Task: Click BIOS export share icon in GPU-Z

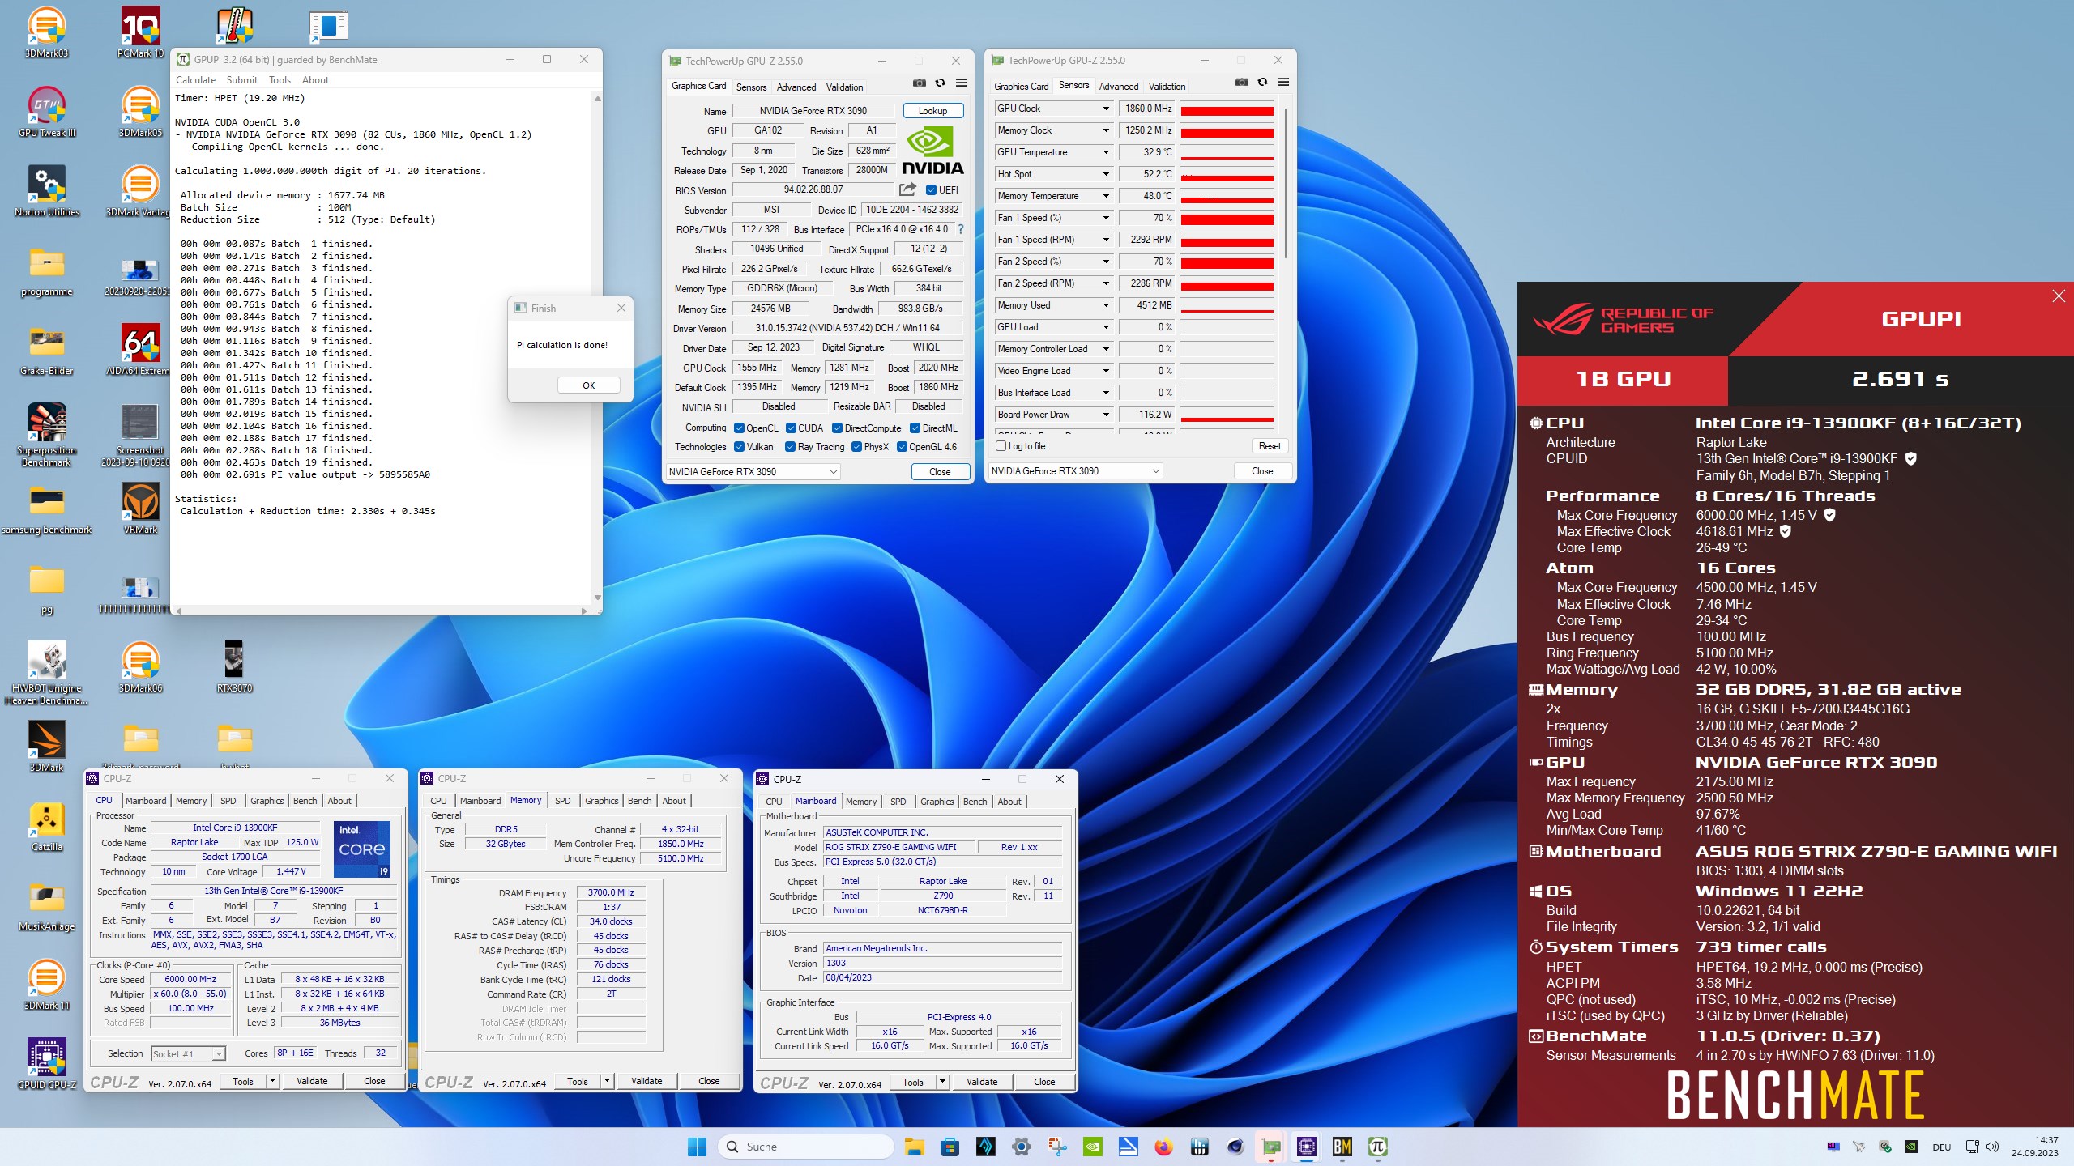Action: pos(908,189)
